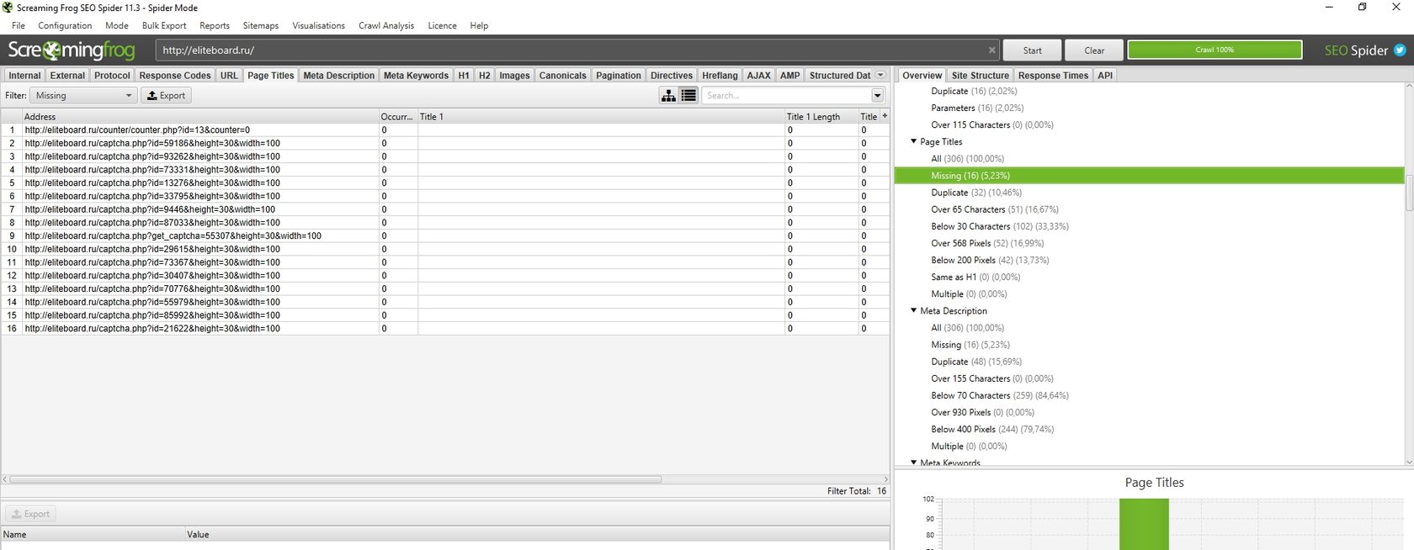Open the Crawl Analysis menu

pos(386,25)
